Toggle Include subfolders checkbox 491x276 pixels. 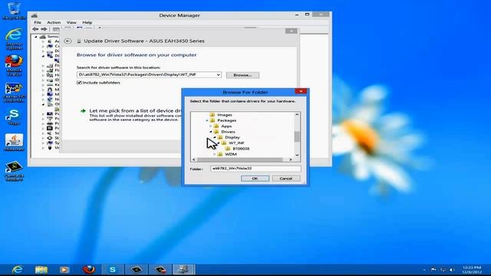pos(79,83)
